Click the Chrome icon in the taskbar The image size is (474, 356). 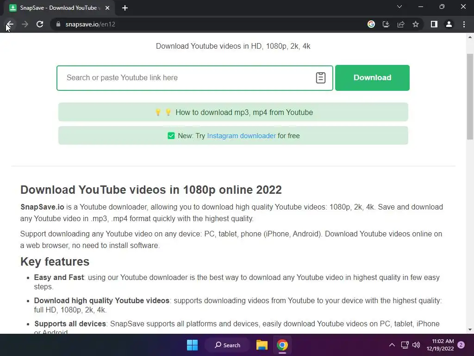(x=282, y=345)
